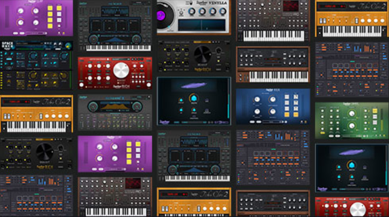Click the first white pill button on green plugin

[331, 136]
